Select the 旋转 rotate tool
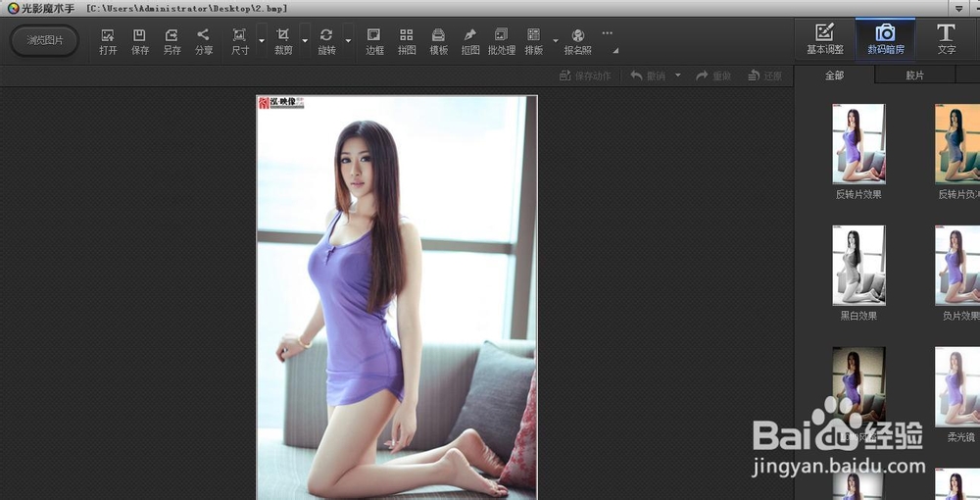The height and width of the screenshot is (500, 980). pos(326,42)
